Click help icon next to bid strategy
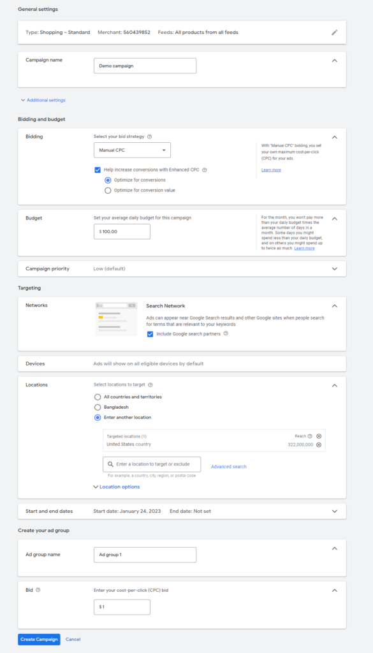Viewport: 373px width, 653px height. click(x=149, y=136)
